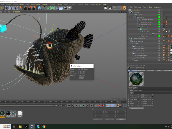Disable the Reflectance channel checkbox
Image resolution: width=172 pixels, height=129 pixels.
tap(138, 99)
